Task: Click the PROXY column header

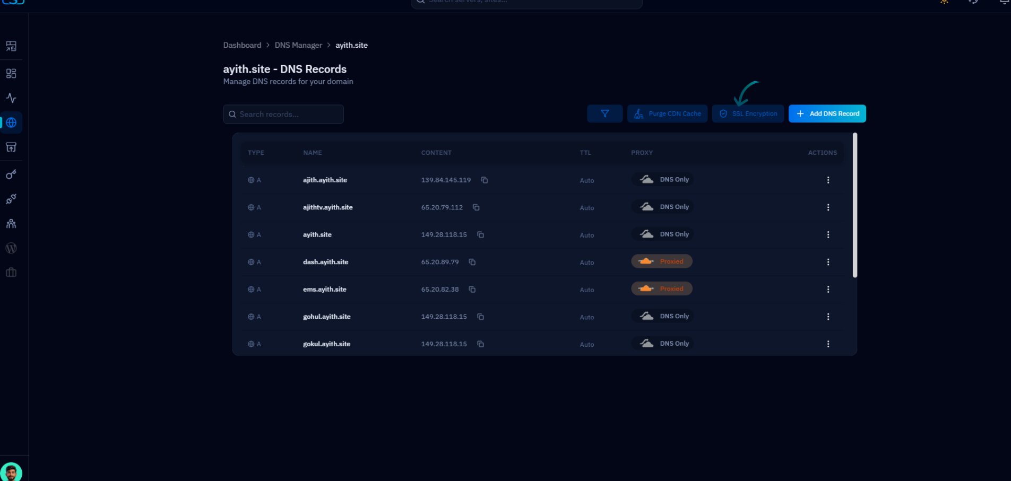Action: (x=642, y=153)
